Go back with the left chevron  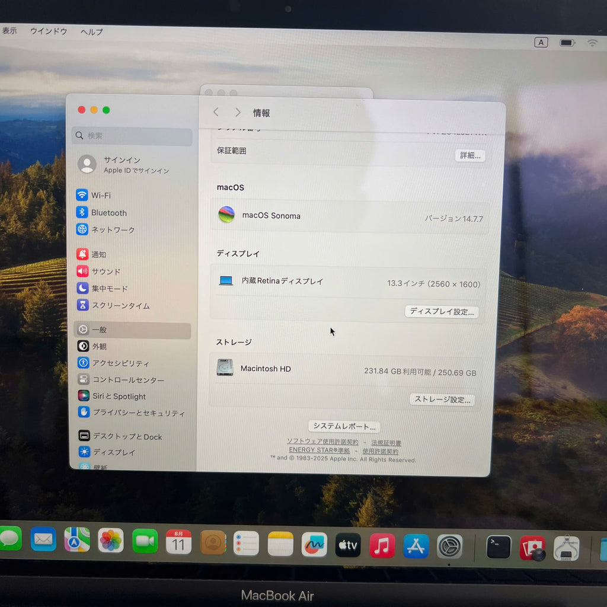(x=216, y=112)
